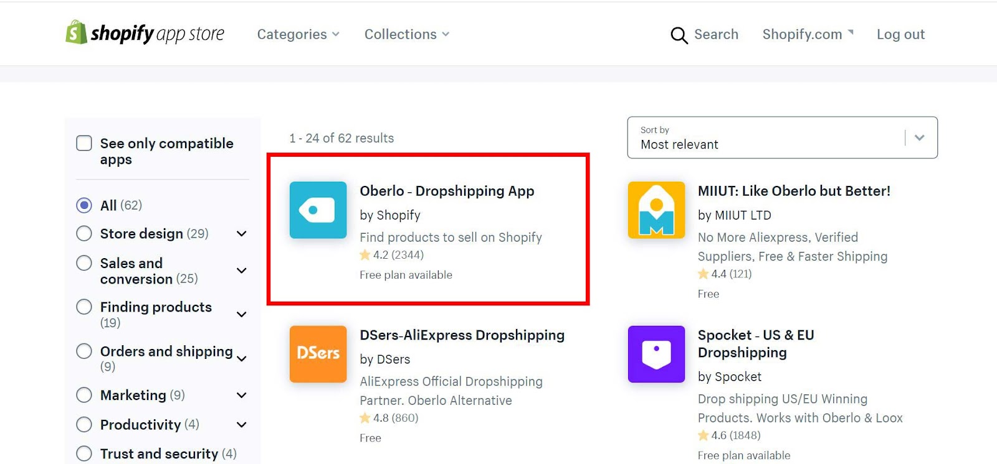
Task: Expand the Marketing subcategories
Action: pos(242,396)
